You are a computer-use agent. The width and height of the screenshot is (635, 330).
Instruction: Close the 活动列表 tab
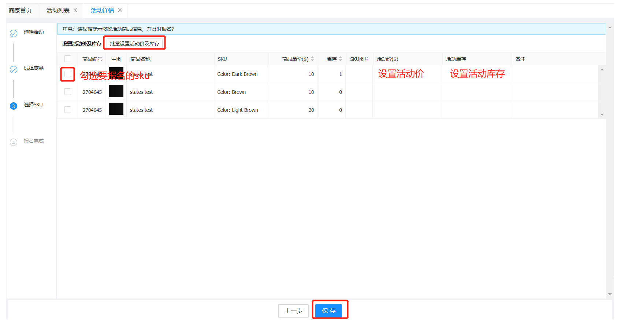click(x=75, y=10)
